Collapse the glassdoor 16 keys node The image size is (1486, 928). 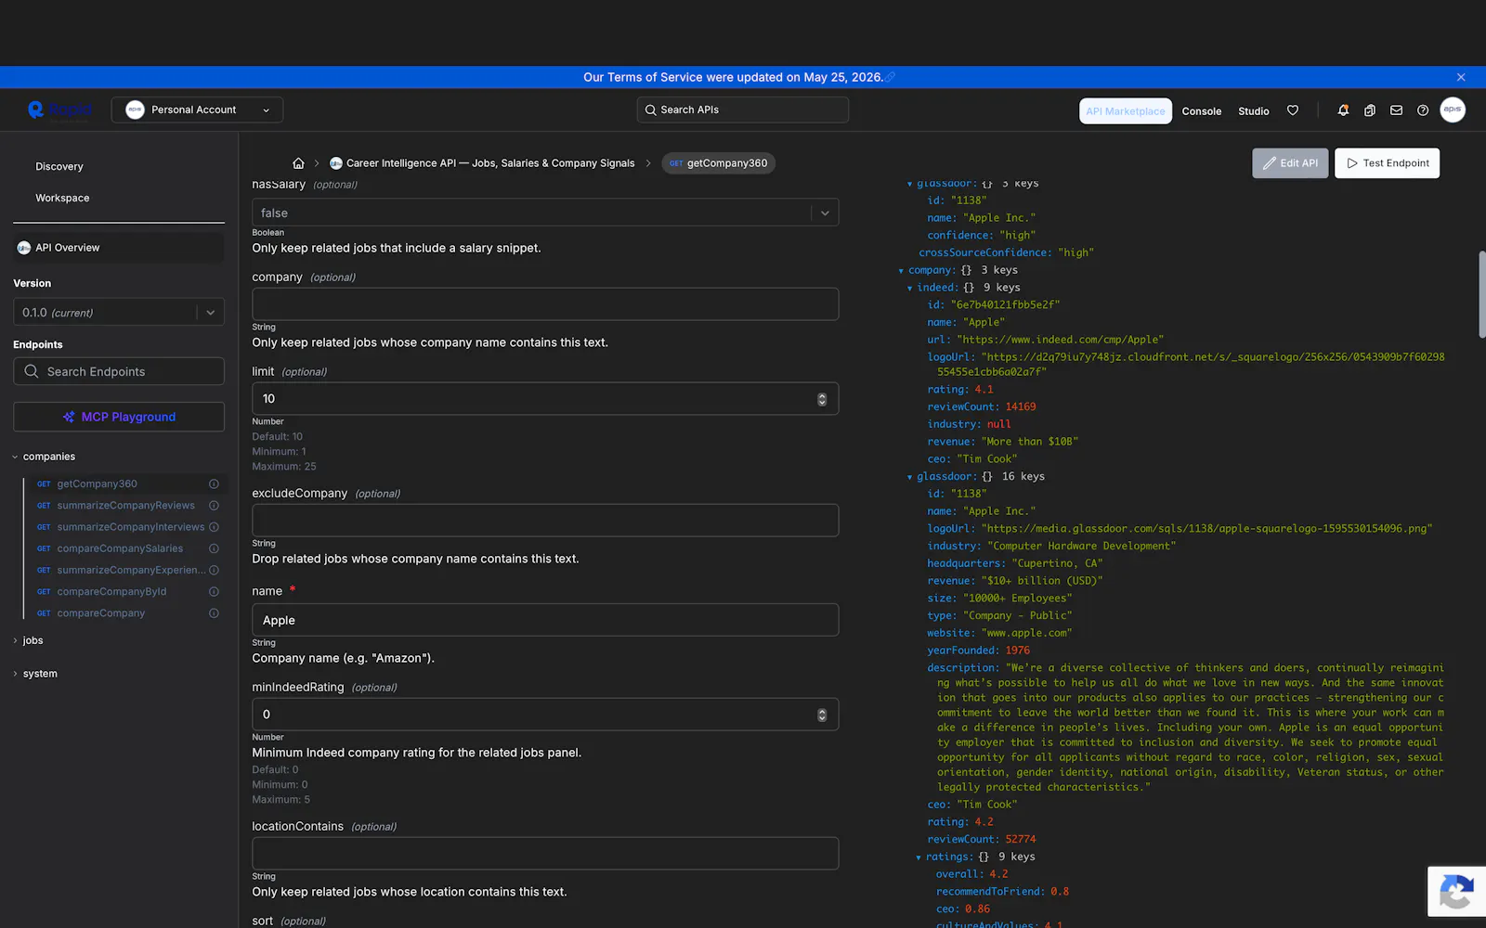click(909, 477)
